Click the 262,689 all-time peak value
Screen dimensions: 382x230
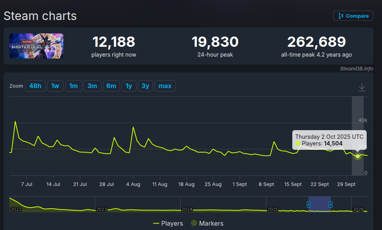pos(316,42)
